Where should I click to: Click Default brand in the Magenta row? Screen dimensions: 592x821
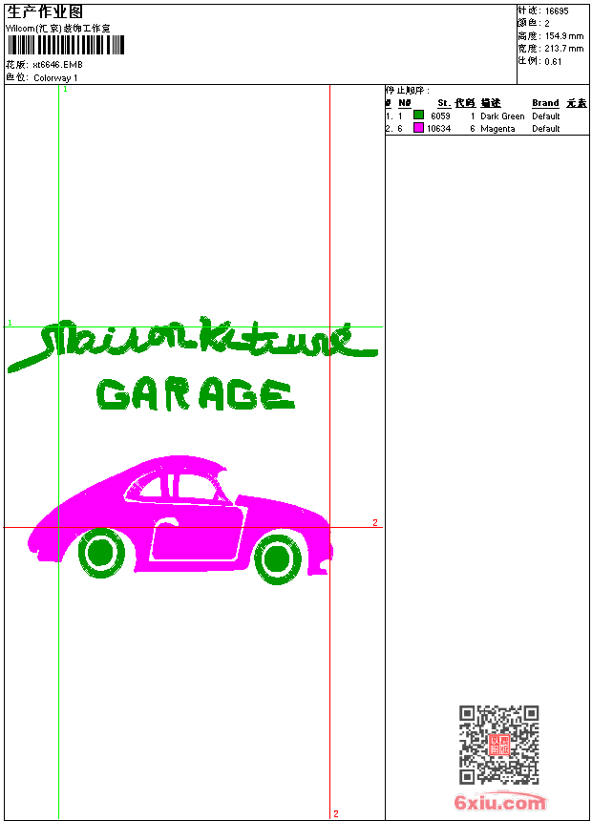pos(546,129)
